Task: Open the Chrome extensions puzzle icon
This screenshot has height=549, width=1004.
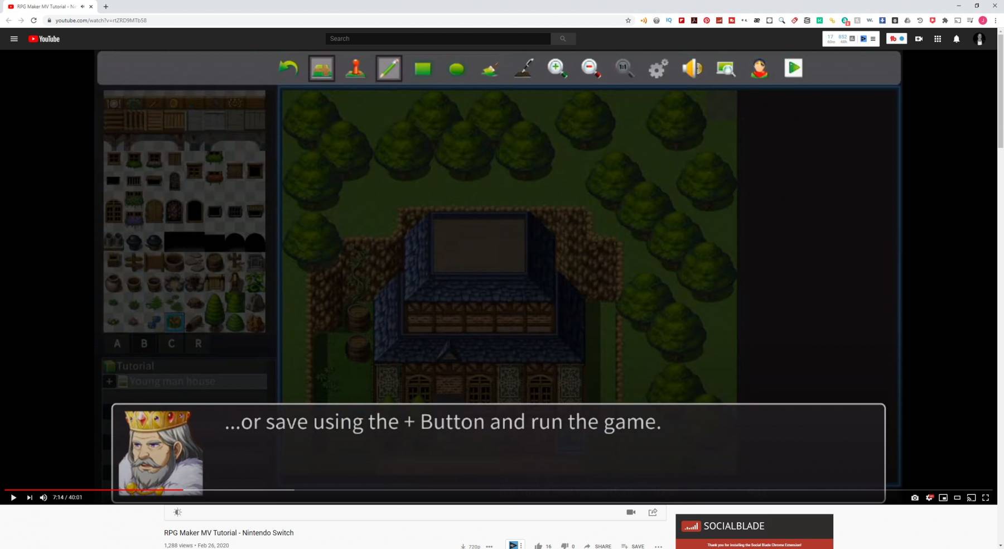Action: tap(945, 20)
